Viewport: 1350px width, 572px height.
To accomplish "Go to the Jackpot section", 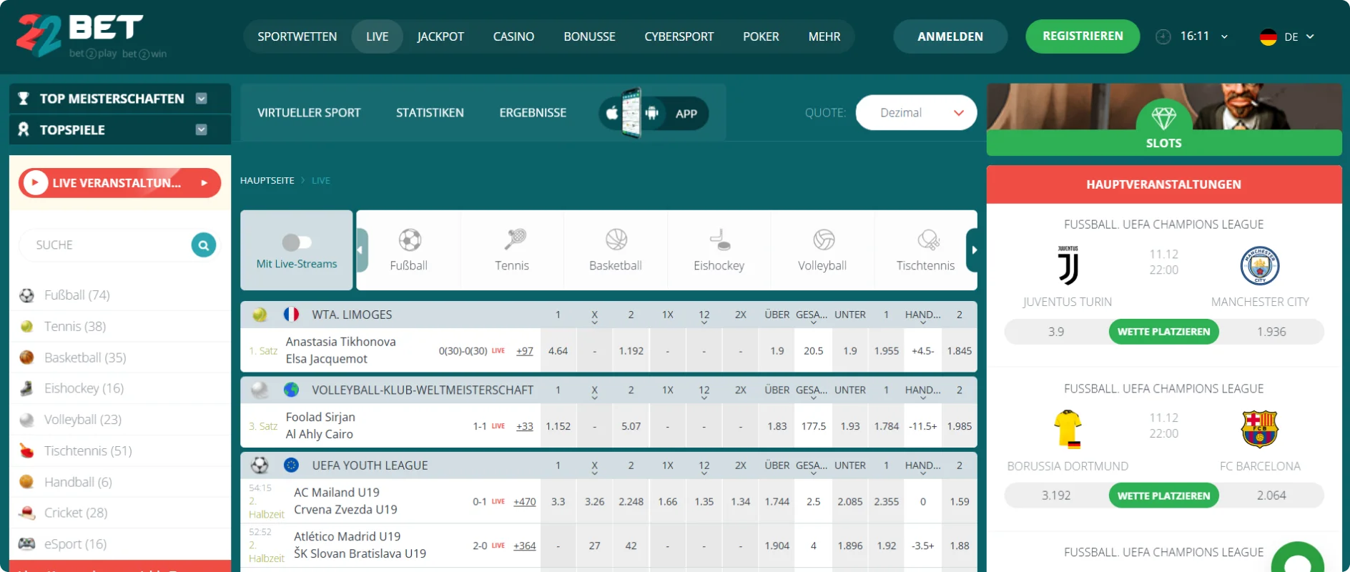I will tap(440, 36).
